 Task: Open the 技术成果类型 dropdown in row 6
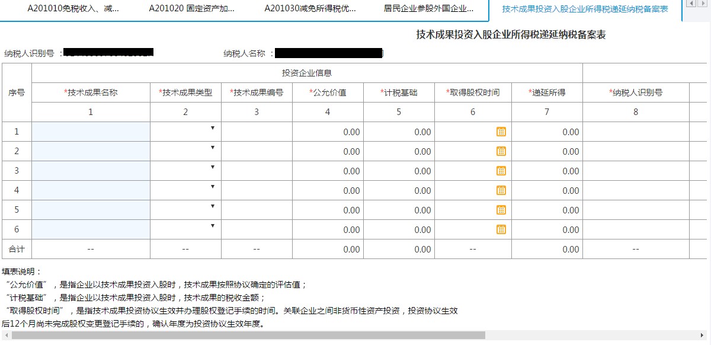213,227
